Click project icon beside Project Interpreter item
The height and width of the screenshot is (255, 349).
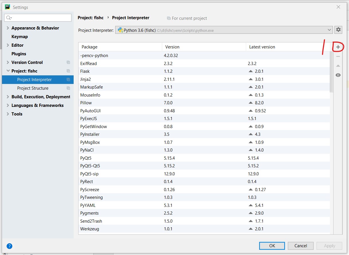[x=68, y=80]
